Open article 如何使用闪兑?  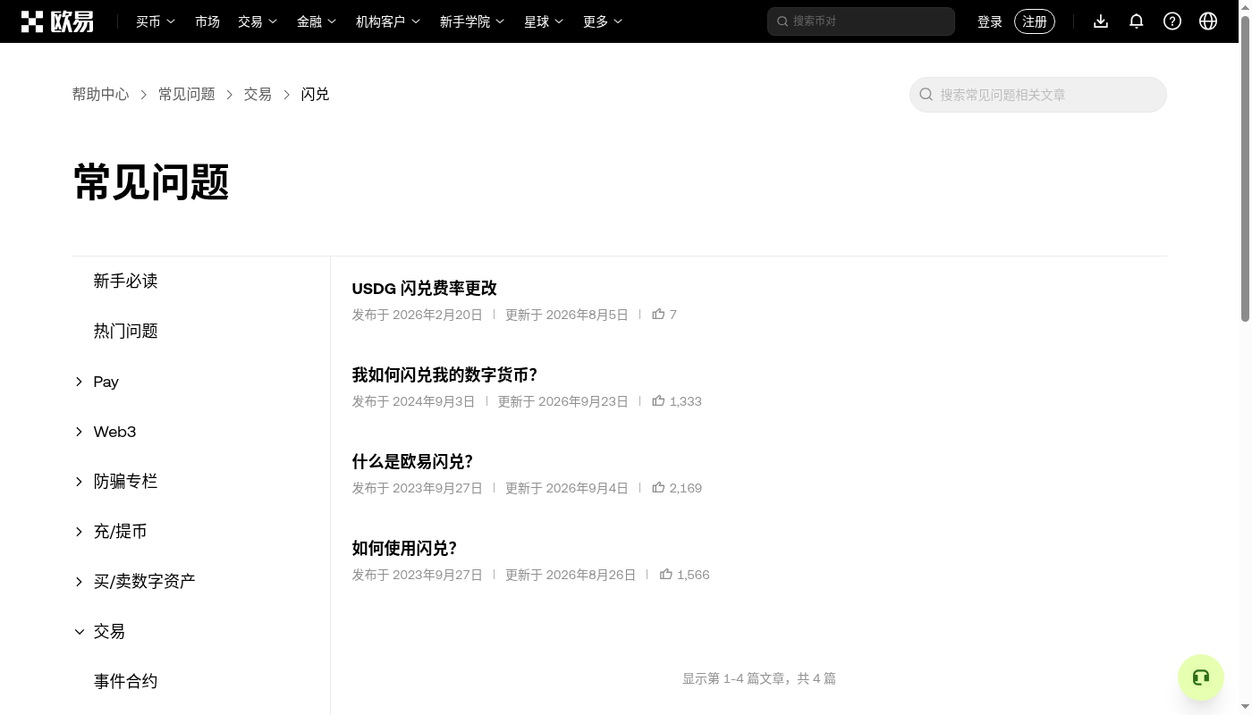coord(404,549)
